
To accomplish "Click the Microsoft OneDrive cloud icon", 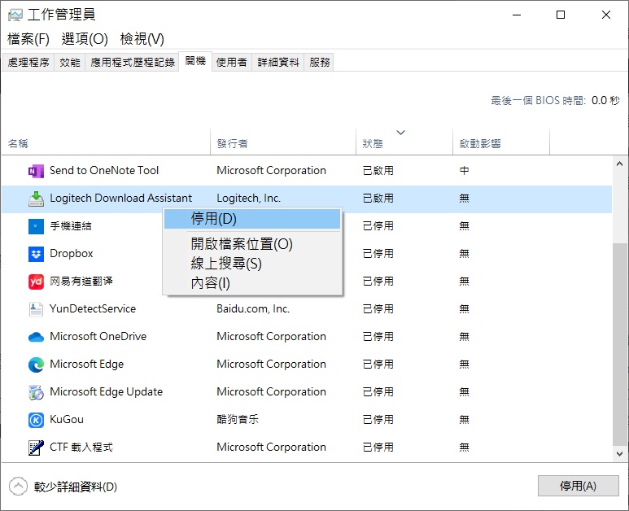I will [36, 337].
